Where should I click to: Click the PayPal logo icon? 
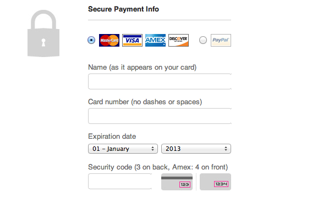click(x=221, y=40)
